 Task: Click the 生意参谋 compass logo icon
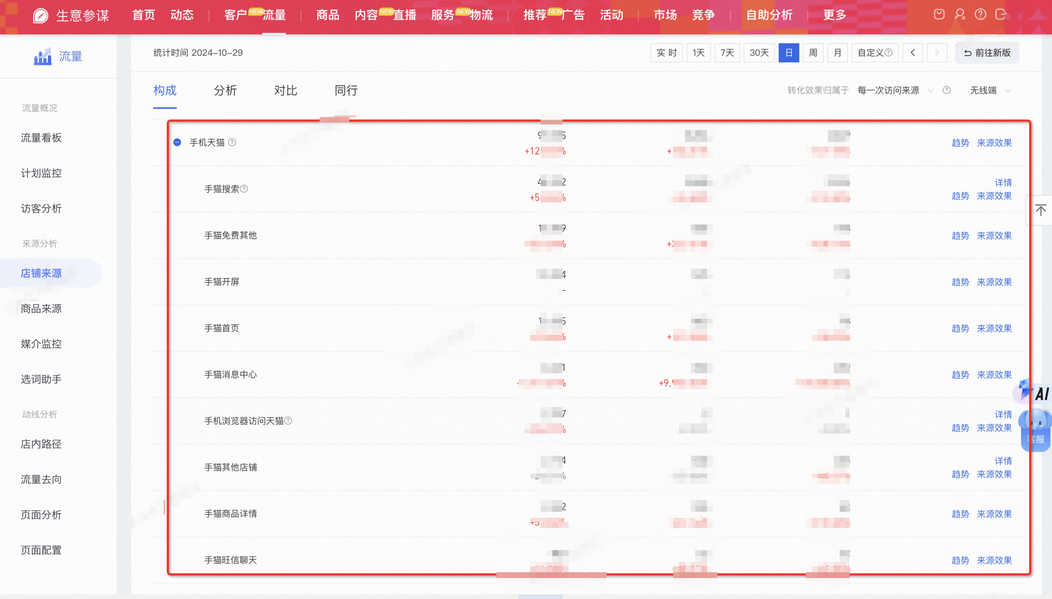(40, 15)
